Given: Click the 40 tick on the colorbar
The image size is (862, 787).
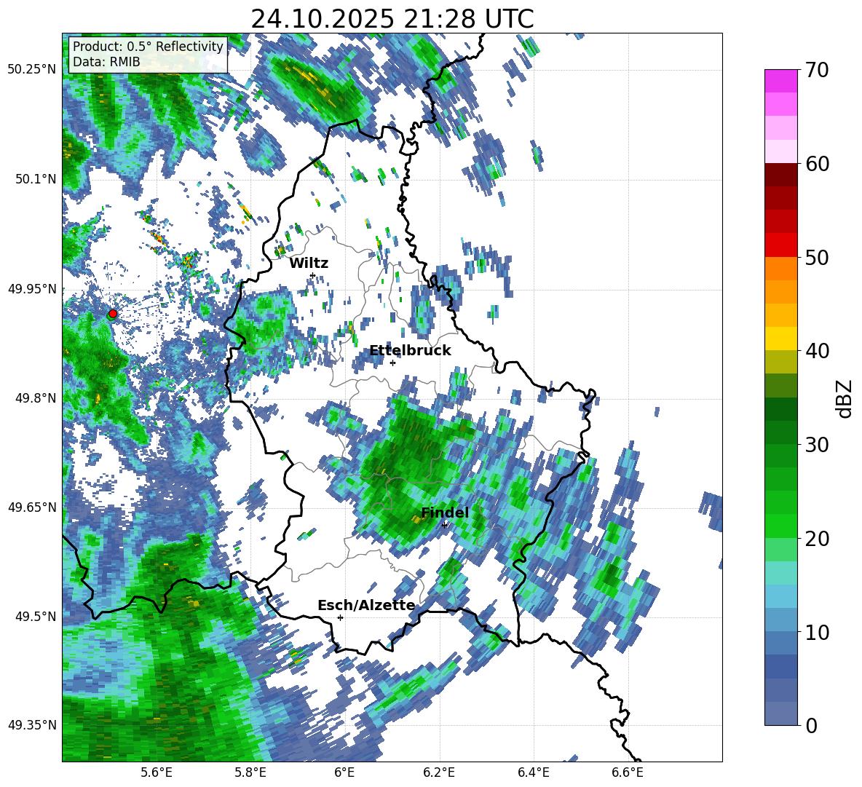Looking at the screenshot, I should [816, 351].
